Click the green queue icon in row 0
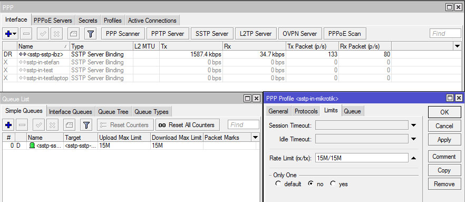The height and width of the screenshot is (202, 465). pyautogui.click(x=32, y=146)
